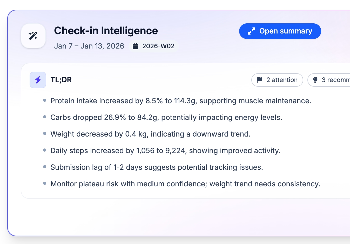Click the Jan 7 – Jan 13, 2026 date range
The width and height of the screenshot is (350, 244).
click(89, 46)
